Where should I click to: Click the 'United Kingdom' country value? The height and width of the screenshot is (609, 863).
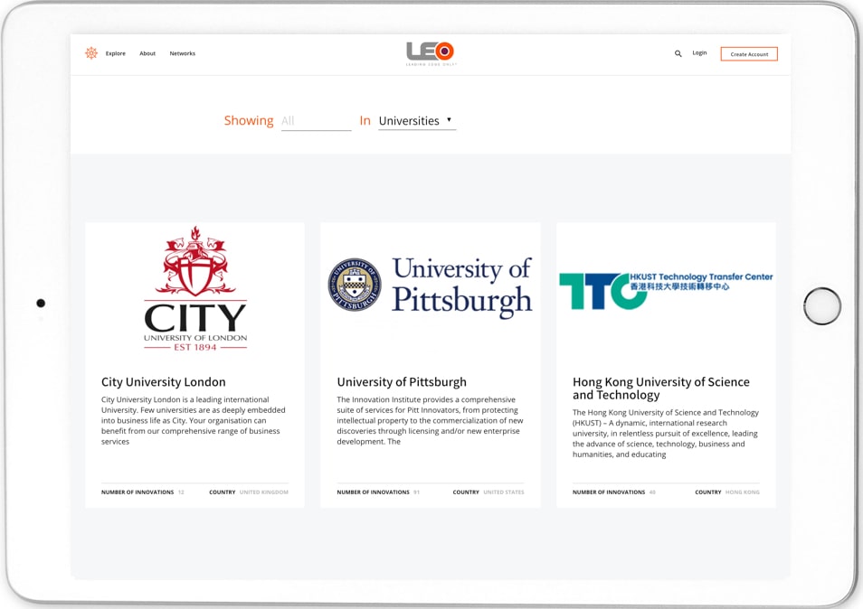[263, 492]
